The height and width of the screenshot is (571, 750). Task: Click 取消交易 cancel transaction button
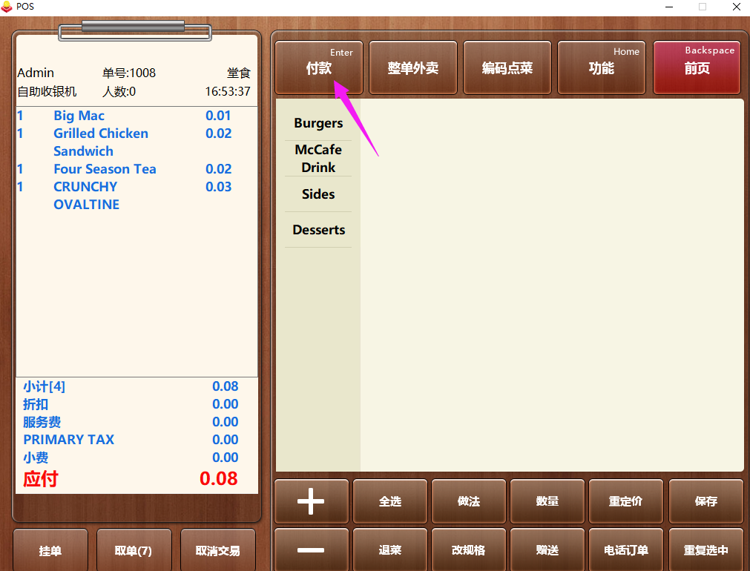click(x=218, y=551)
